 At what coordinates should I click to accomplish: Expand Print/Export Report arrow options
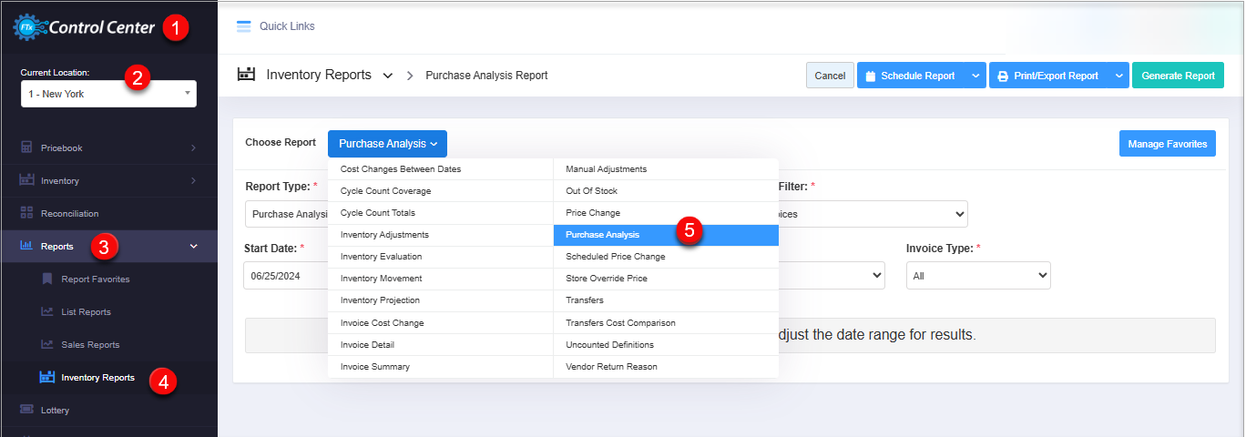pos(1118,76)
